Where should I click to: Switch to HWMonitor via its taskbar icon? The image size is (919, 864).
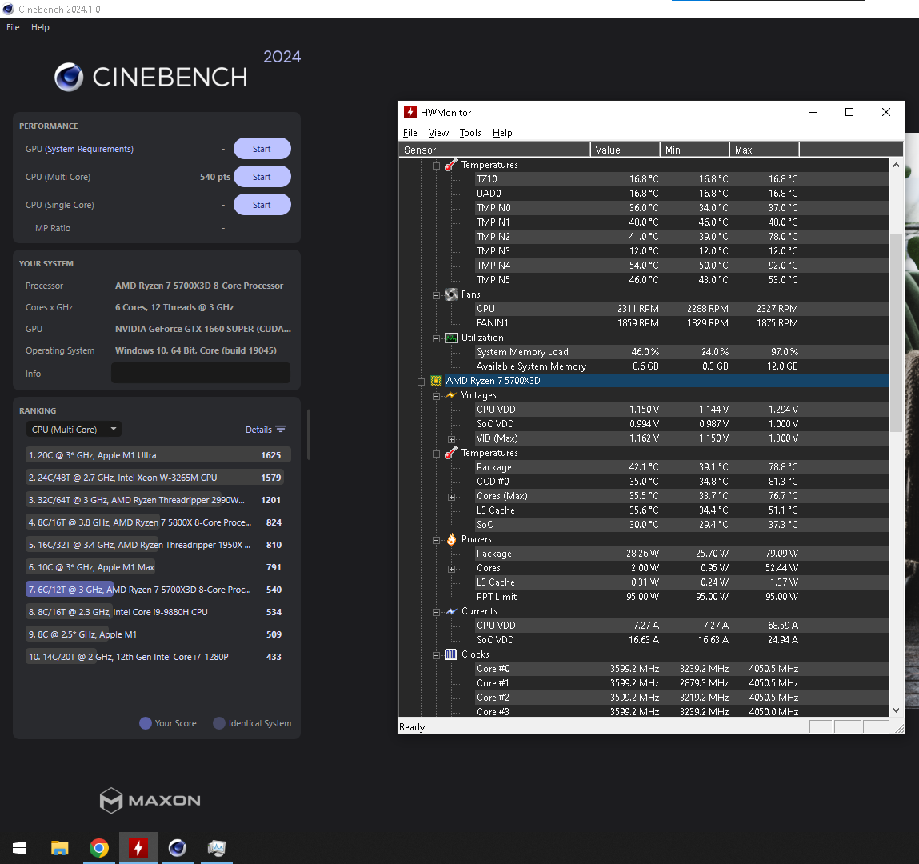138,848
